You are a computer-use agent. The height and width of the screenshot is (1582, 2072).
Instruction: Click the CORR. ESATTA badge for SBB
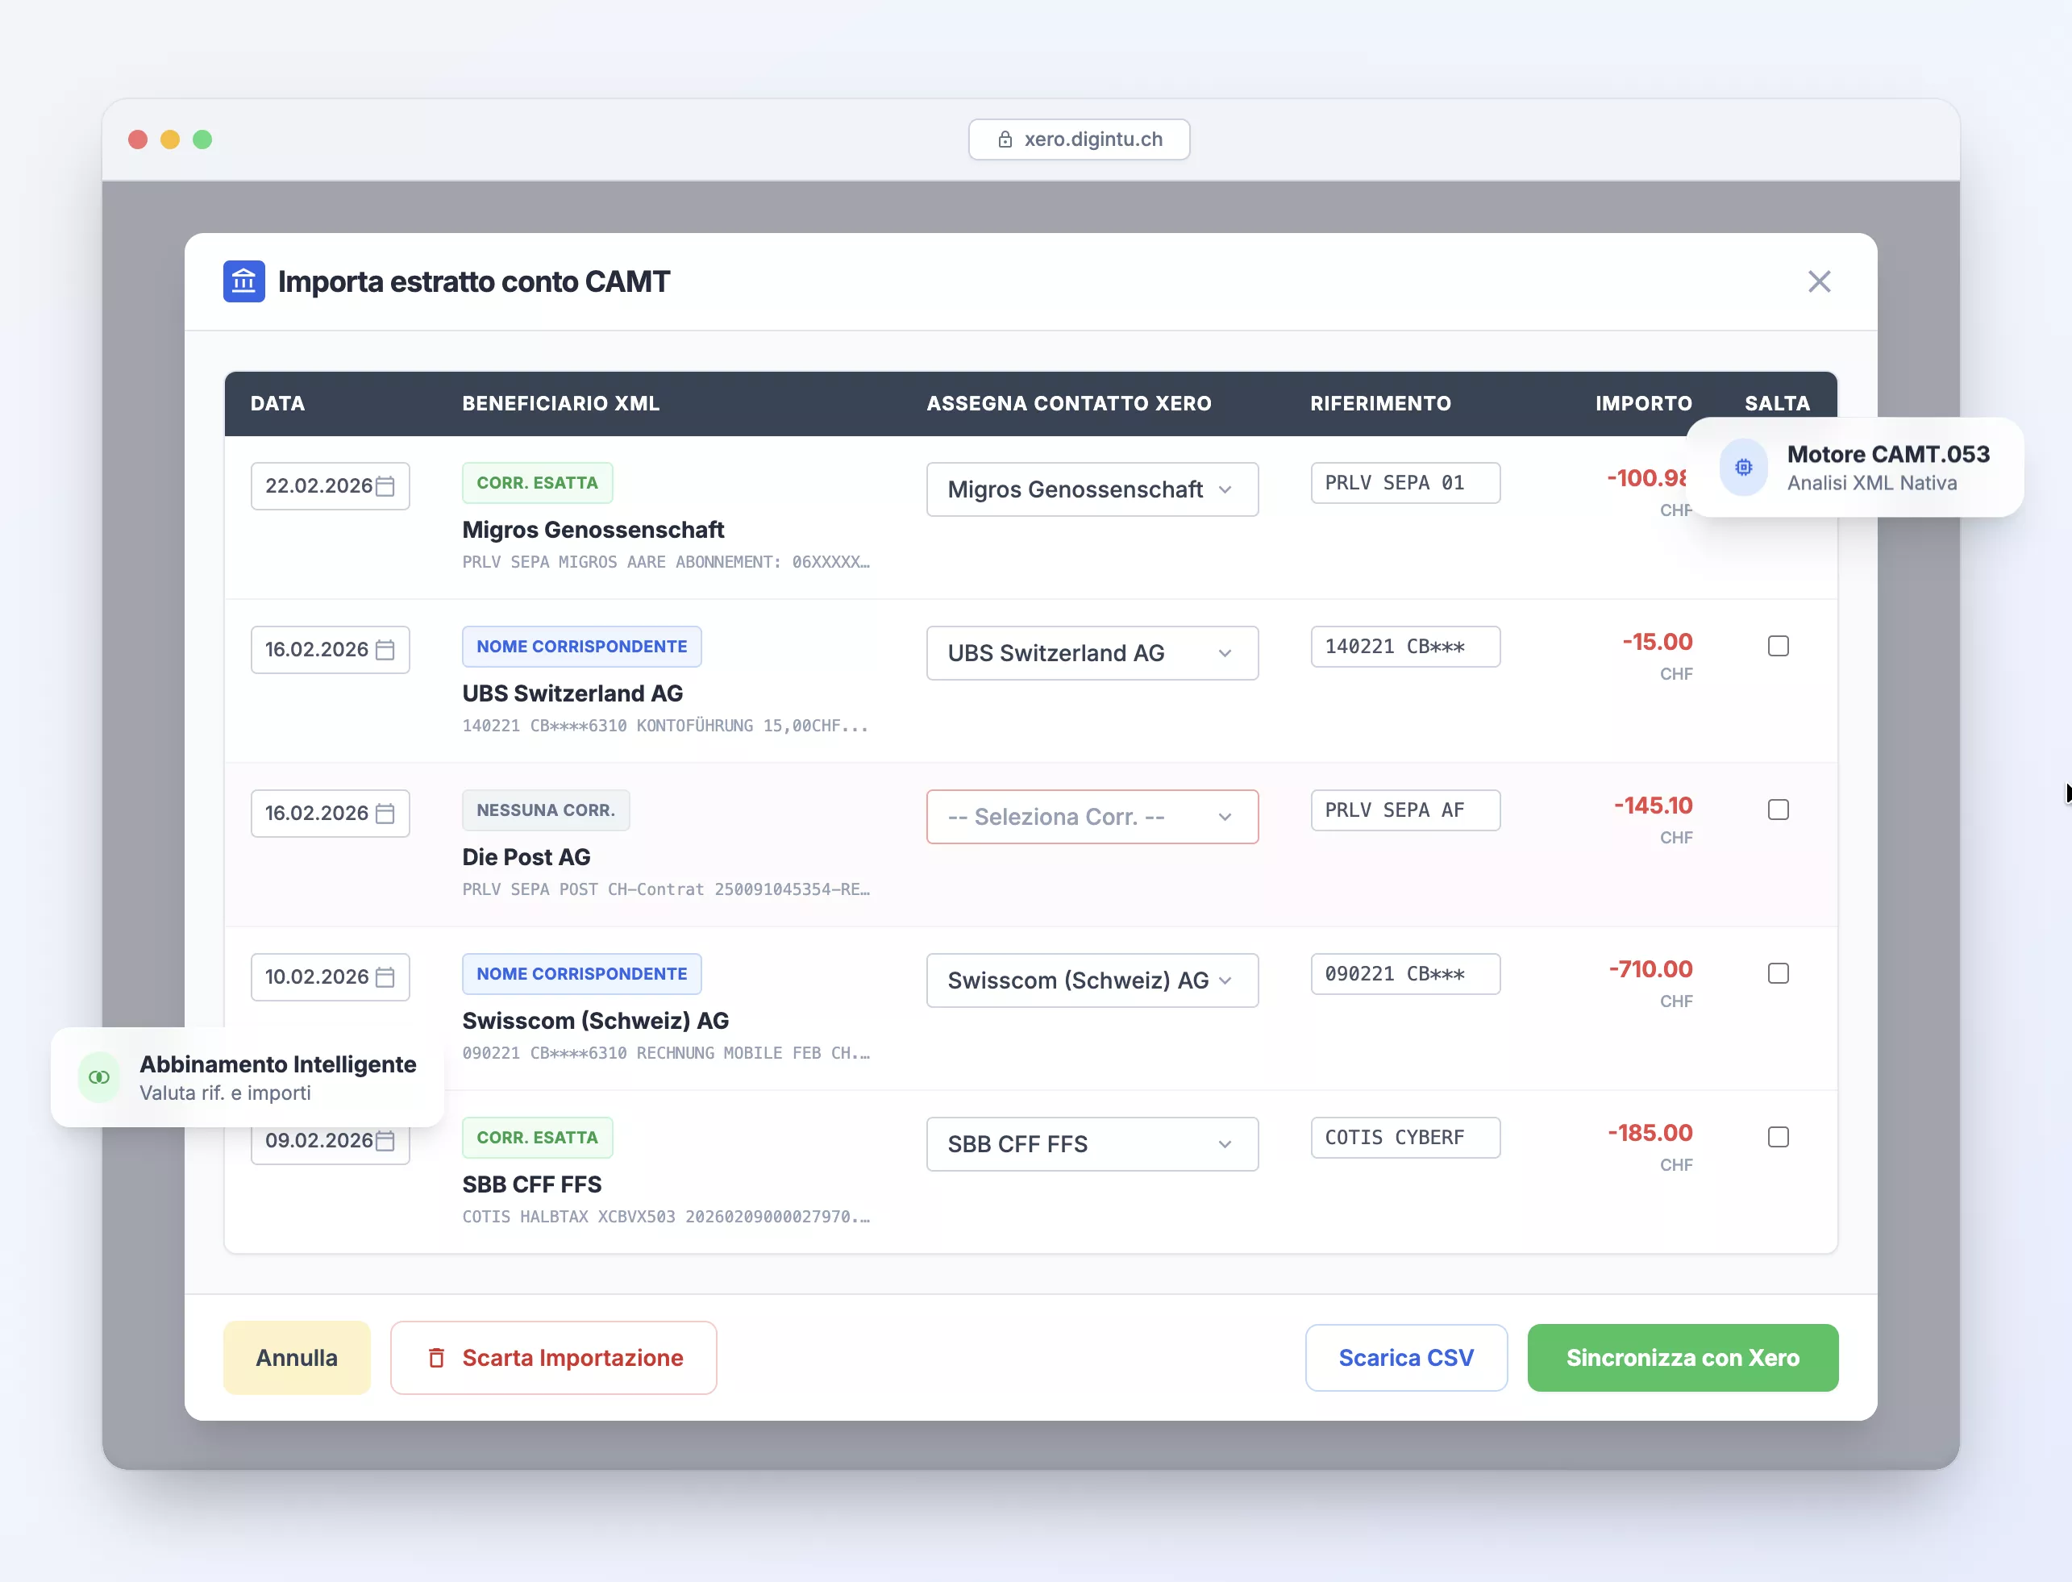[x=538, y=1139]
